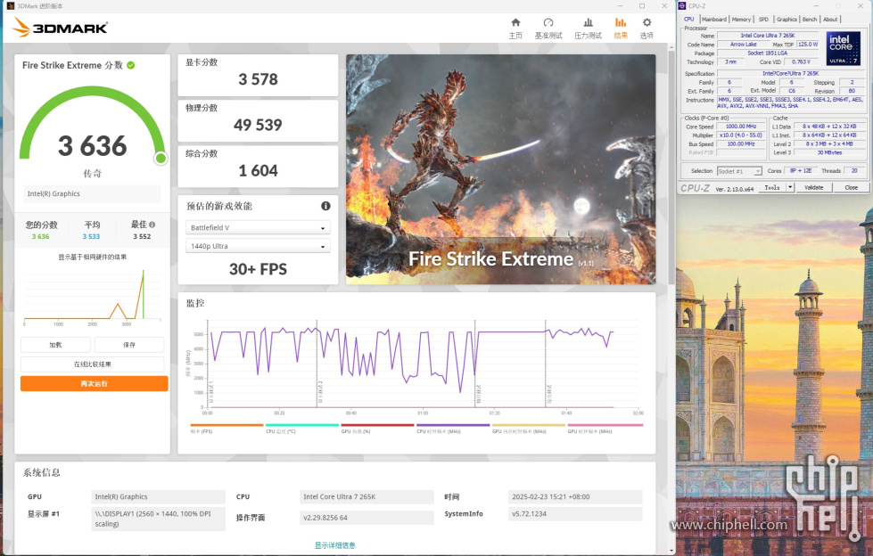Click the Intel Core Ultra 7 logo in CPU-Z
The image size is (873, 556).
843,48
